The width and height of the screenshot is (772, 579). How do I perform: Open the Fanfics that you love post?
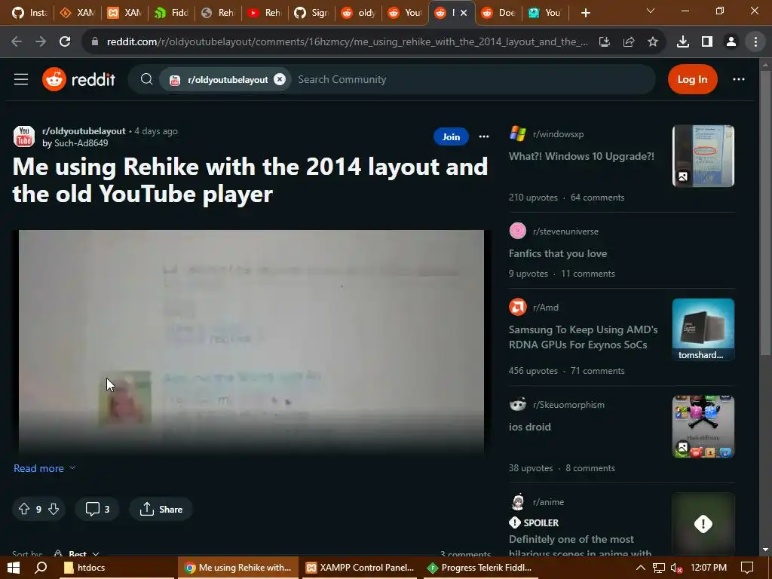558,253
